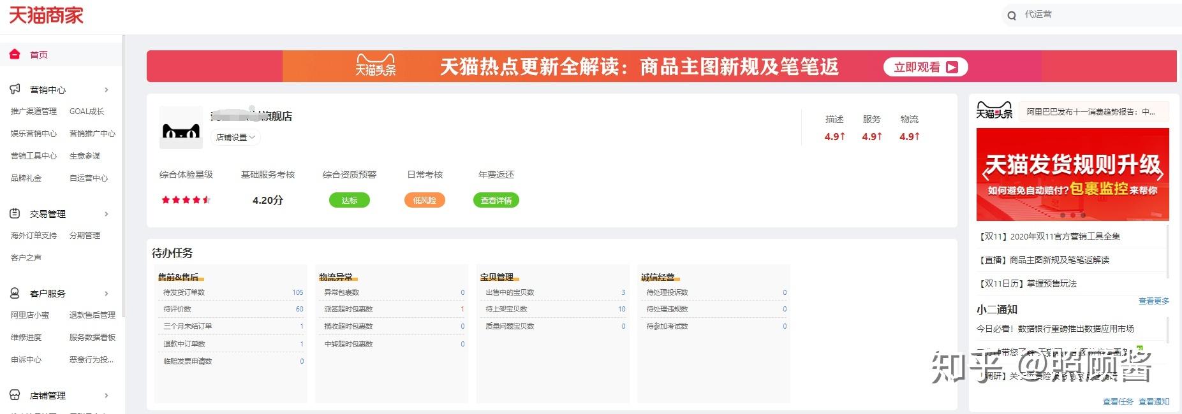Open 分期管理 in sidebar
This screenshot has height=414, width=1182.
click(85, 236)
